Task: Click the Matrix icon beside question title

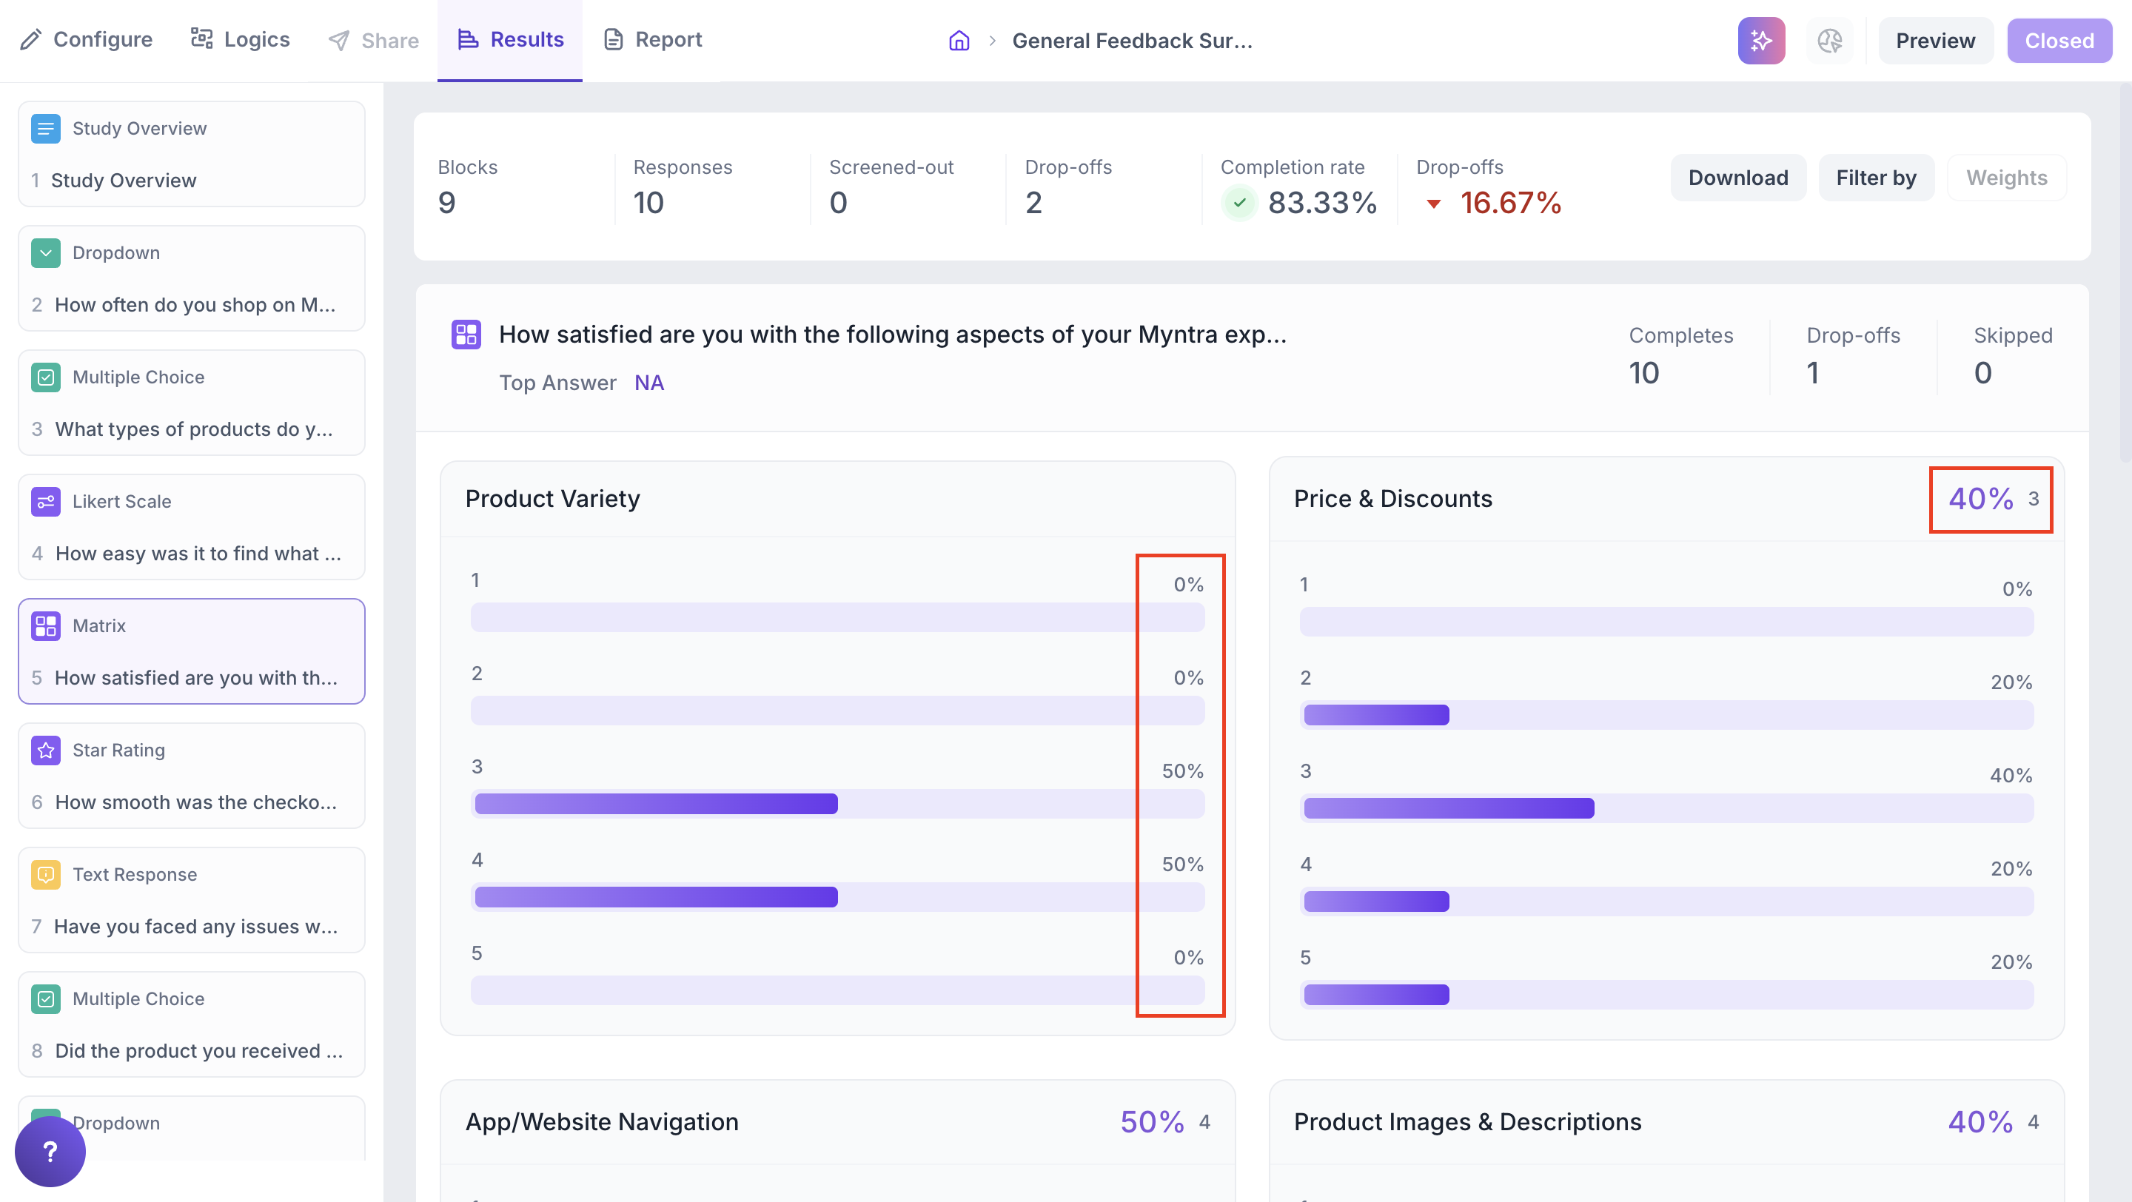Action: (466, 335)
